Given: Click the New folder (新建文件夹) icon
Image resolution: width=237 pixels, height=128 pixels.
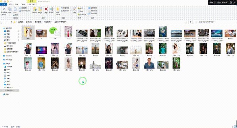Looking at the screenshot, I should click(58, 9).
